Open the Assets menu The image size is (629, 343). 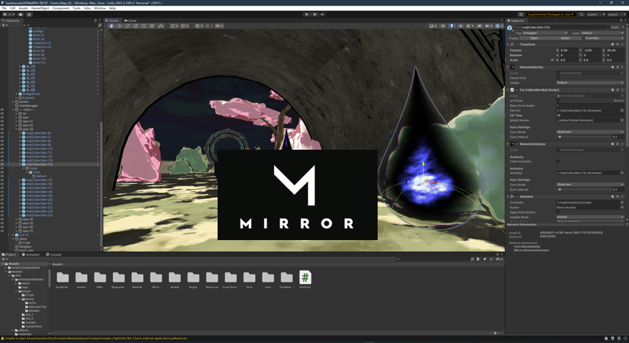(23, 8)
